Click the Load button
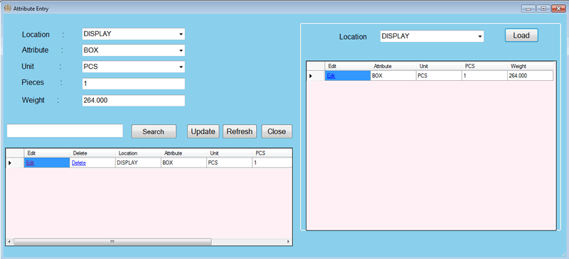This screenshot has height=259, width=569. pos(521,35)
